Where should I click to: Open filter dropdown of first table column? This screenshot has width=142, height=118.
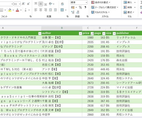pyautogui.click(x=40, y=33)
